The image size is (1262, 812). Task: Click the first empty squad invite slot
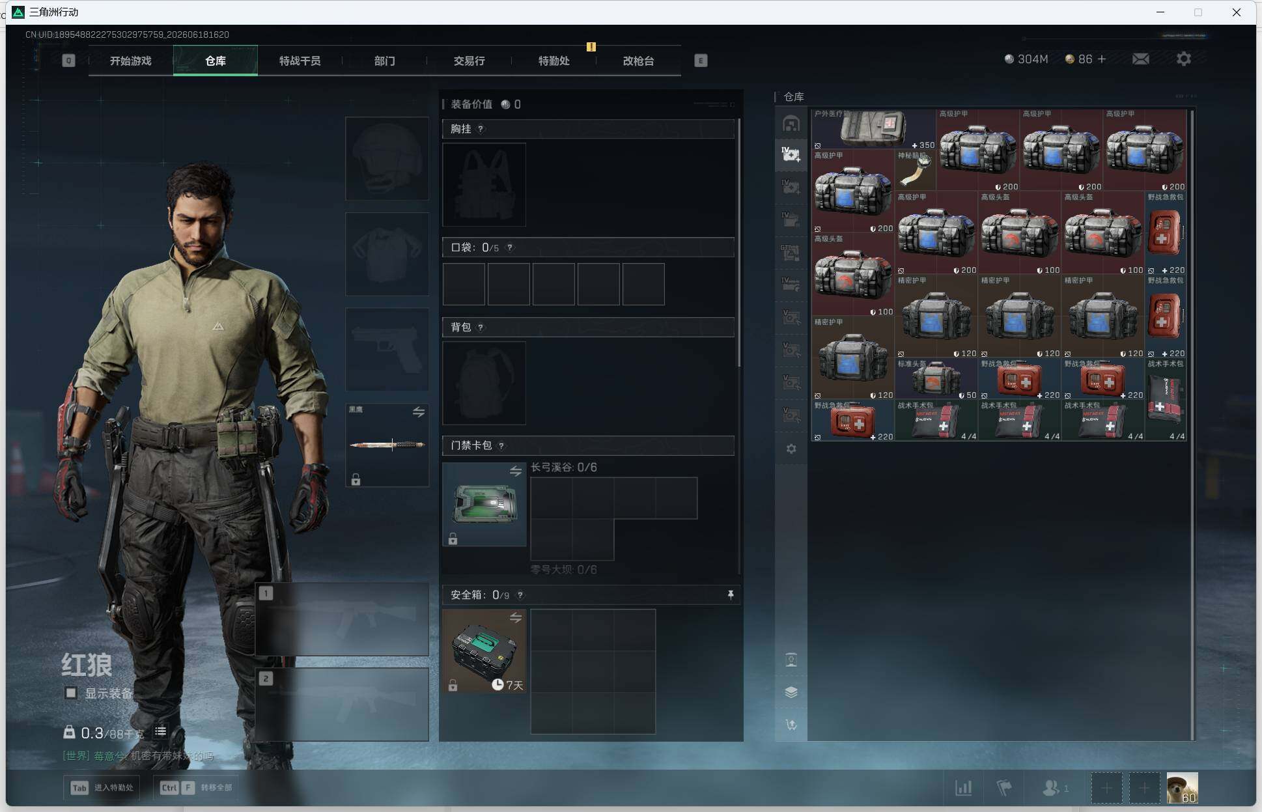pos(1106,788)
